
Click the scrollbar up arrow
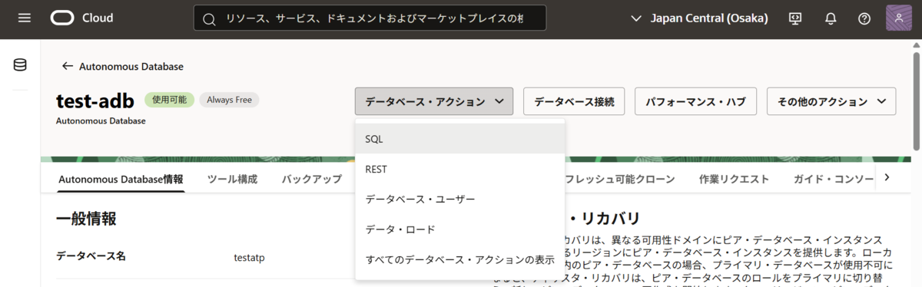[916, 45]
